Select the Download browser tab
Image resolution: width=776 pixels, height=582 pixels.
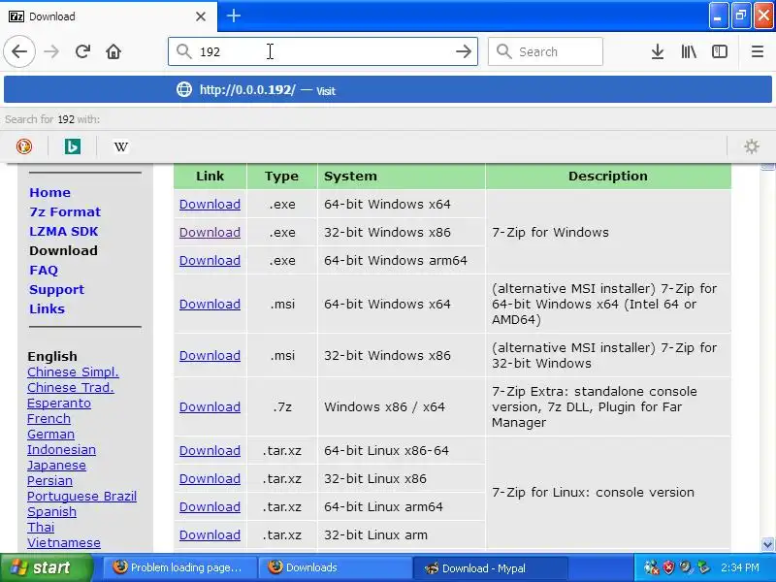pos(109,16)
